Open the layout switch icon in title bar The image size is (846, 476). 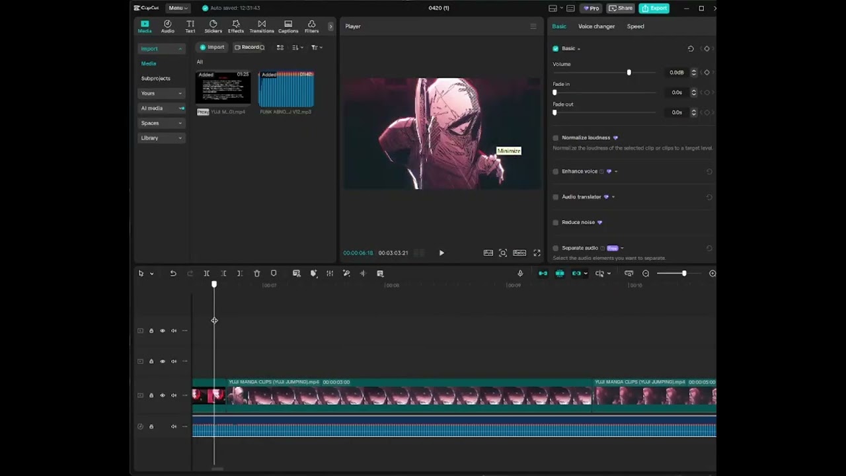(x=553, y=8)
